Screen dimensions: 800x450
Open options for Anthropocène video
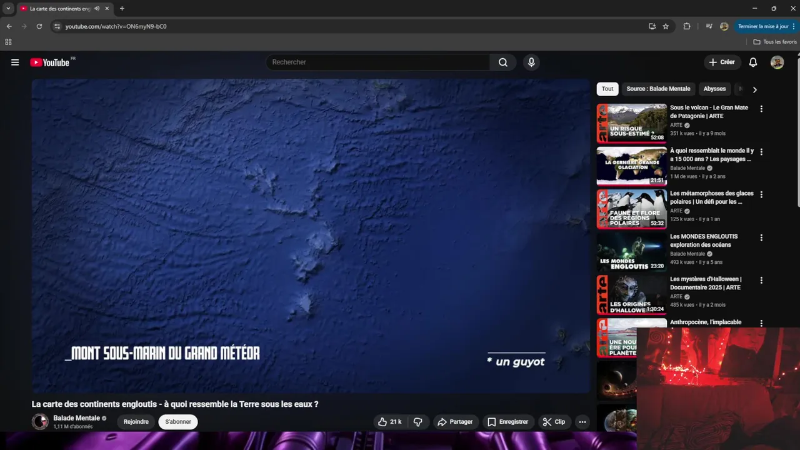pyautogui.click(x=761, y=323)
